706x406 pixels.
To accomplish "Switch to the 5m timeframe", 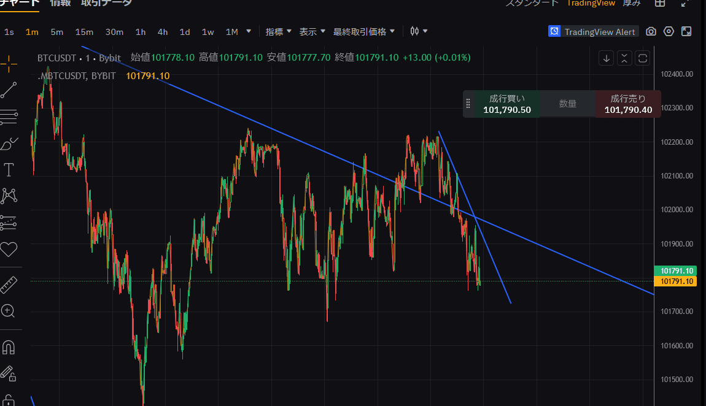I will [x=56, y=31].
